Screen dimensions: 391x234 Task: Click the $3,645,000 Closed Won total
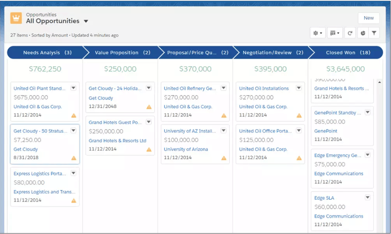[x=346, y=69]
